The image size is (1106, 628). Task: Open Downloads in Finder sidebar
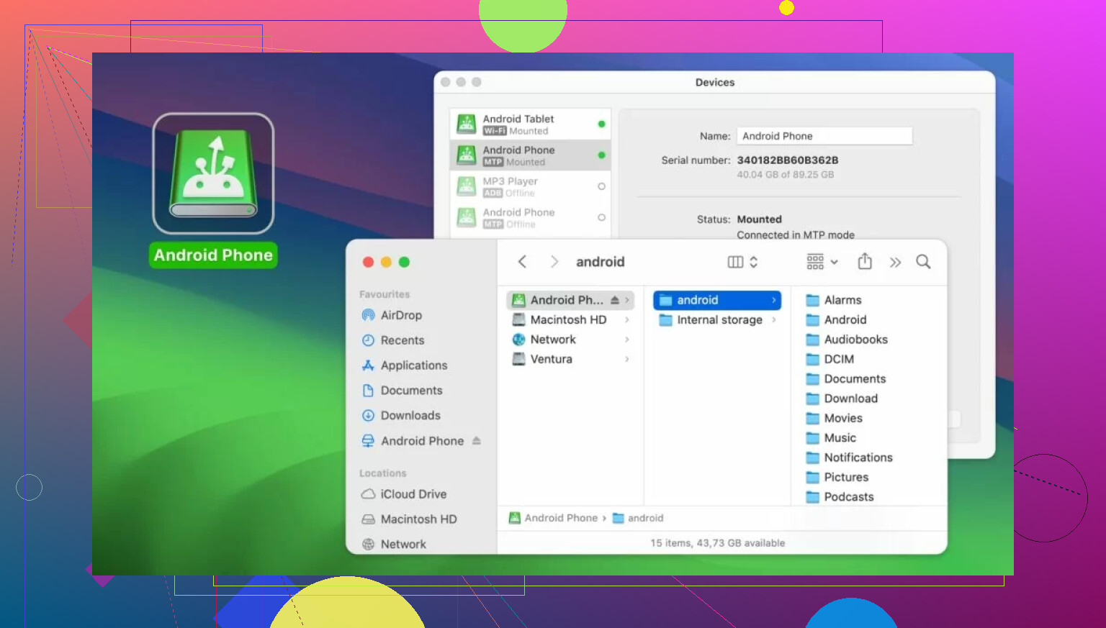401,416
